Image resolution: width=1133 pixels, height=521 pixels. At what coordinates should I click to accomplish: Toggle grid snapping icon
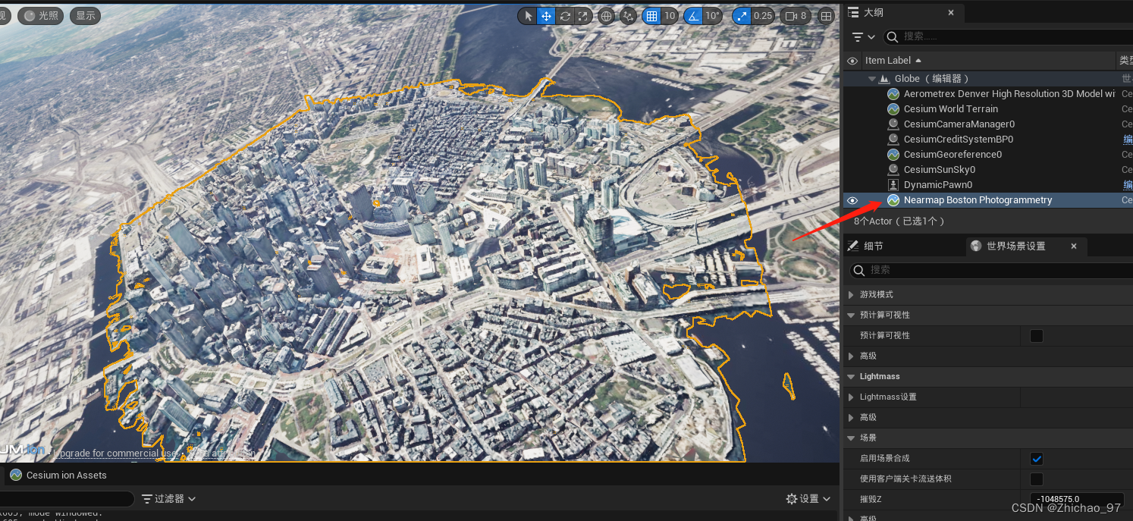651,16
